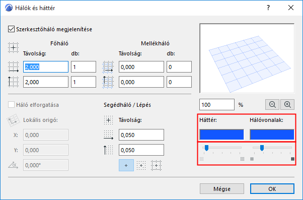The height and width of the screenshot is (200, 303).
Task: Toggle Szerkesztőháló megjelenítése checkbox
Action: coord(11,29)
